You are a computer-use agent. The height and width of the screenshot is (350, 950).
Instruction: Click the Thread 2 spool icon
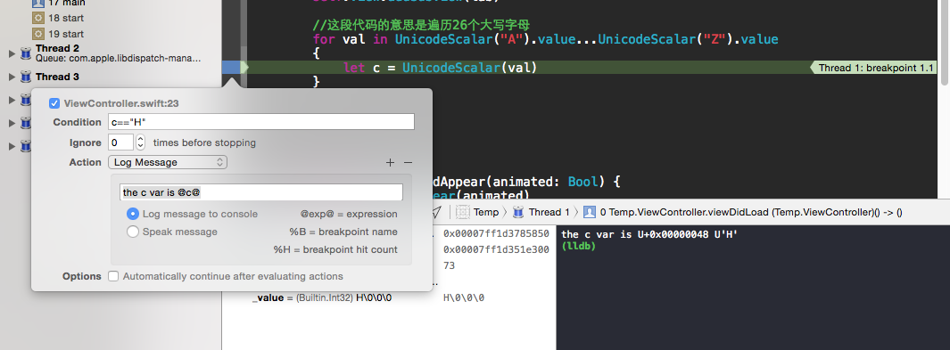[x=26, y=53]
